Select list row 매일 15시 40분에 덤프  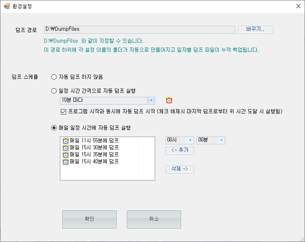point(91,162)
